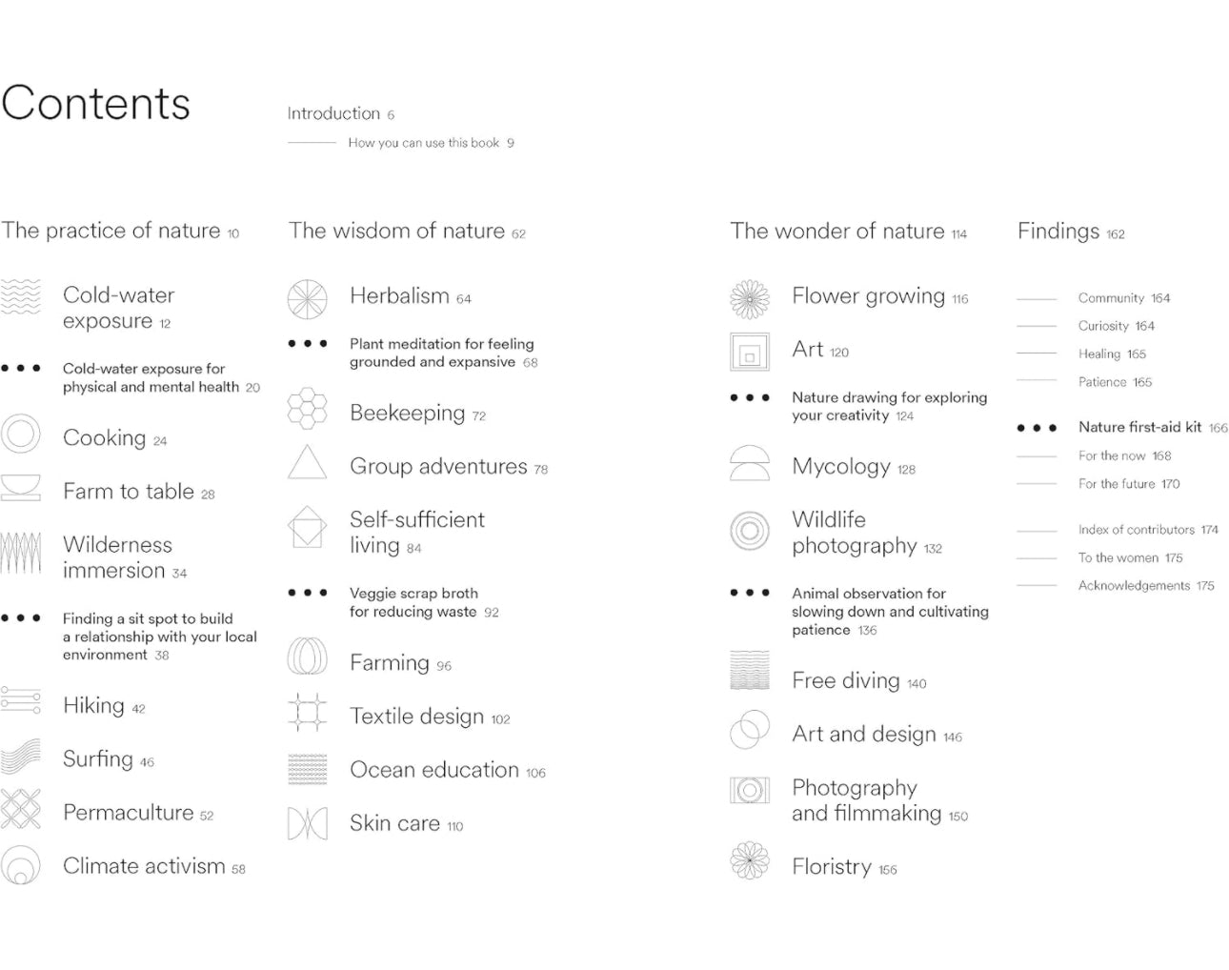Viewport: 1229px width, 970px height.
Task: Click the flower icon beside Flower growing
Action: click(750, 298)
